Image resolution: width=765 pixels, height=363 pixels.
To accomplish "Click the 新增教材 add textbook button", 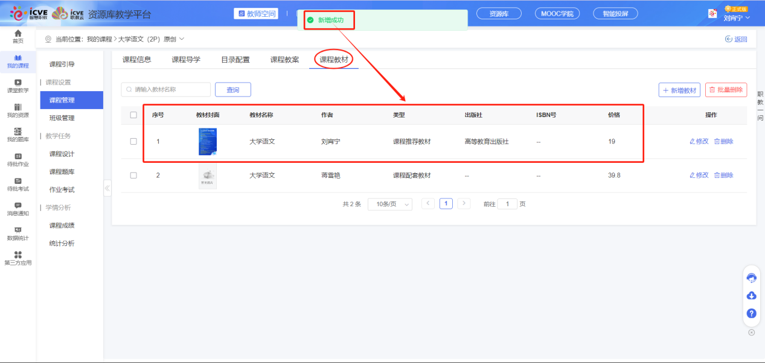I will [x=679, y=88].
